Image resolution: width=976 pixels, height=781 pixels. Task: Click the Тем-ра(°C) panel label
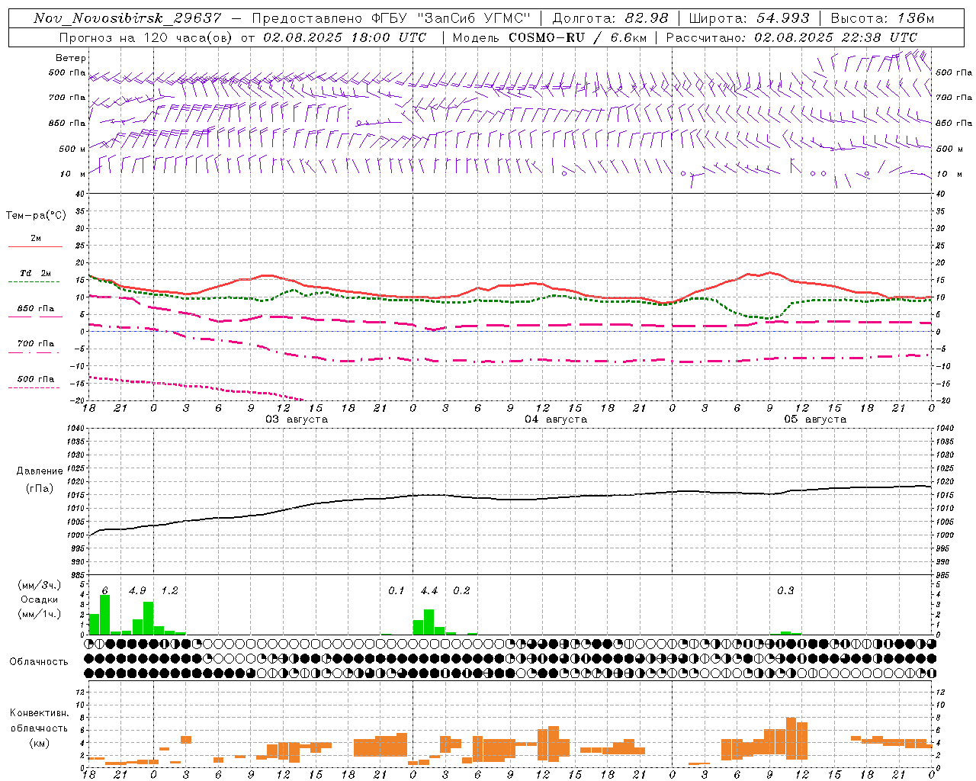(36, 216)
